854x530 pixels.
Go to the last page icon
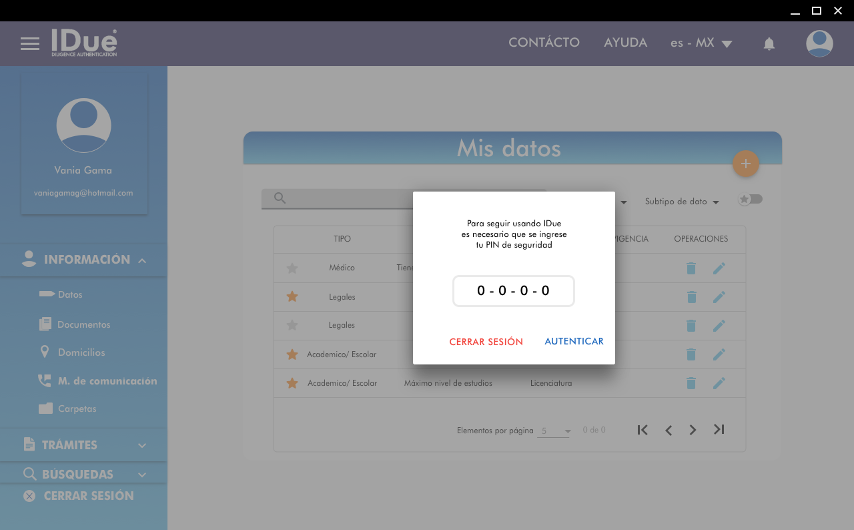point(719,430)
